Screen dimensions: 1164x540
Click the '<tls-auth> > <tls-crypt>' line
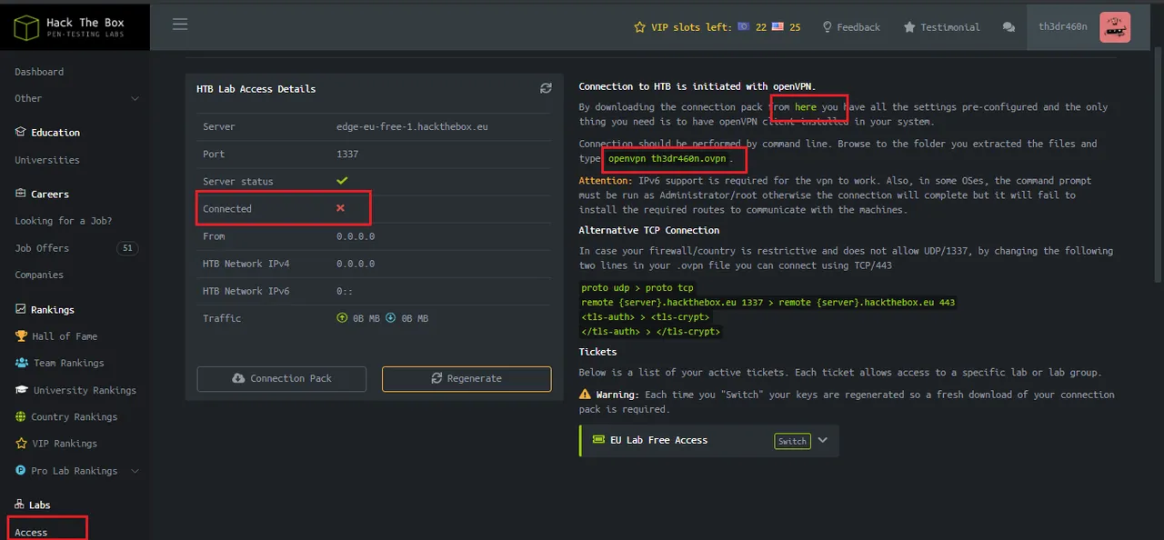pos(645,316)
